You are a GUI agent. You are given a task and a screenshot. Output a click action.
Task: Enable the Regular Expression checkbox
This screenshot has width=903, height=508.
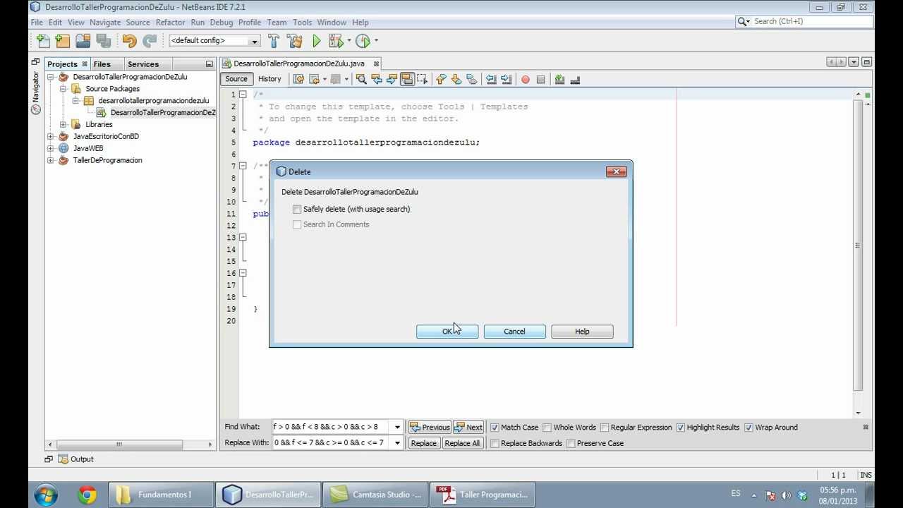pyautogui.click(x=604, y=428)
